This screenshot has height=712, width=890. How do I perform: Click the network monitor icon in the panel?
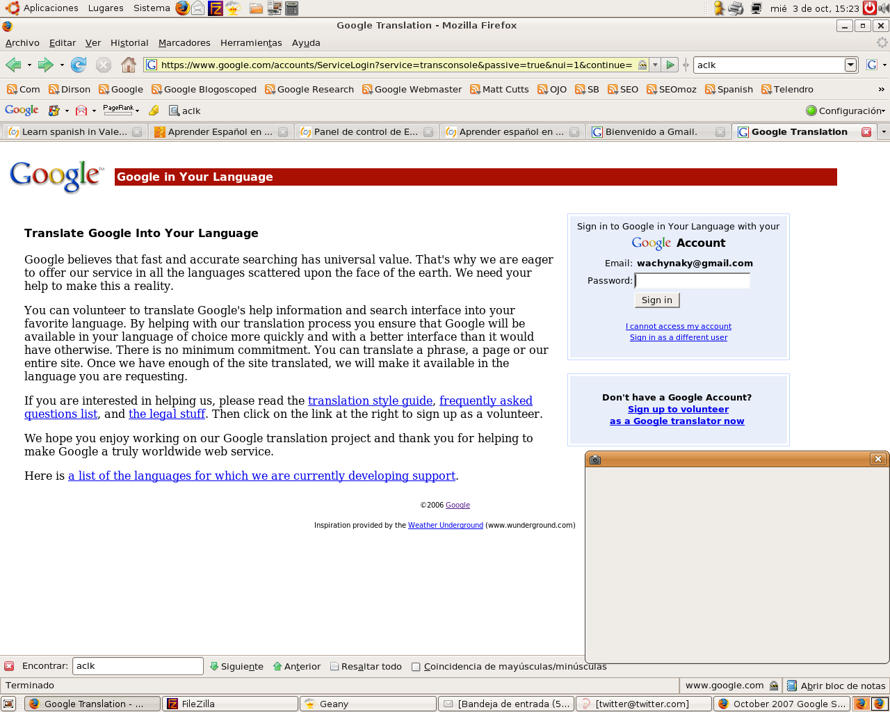[756, 8]
